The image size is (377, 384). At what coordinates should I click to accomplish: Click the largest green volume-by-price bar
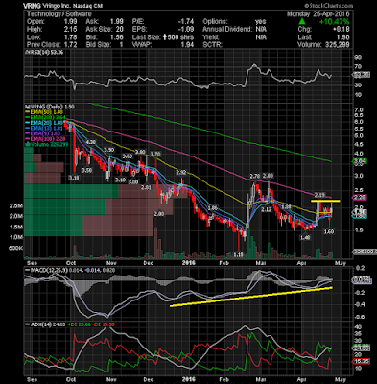pos(72,192)
